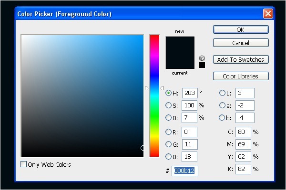Close the Color Picker dialog
286x190 pixels.
click(x=268, y=13)
